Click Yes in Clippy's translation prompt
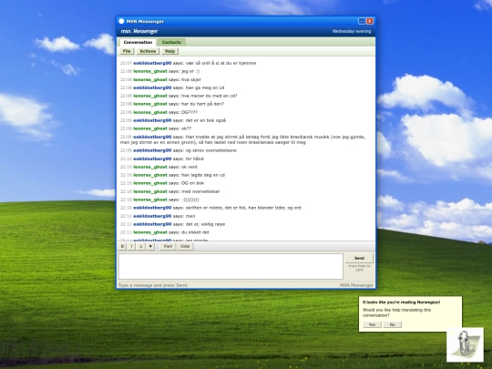Screen dimensions: 492x369 coord(372,324)
